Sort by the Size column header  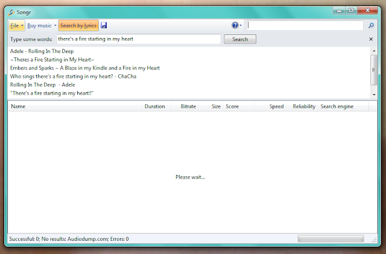pos(210,106)
